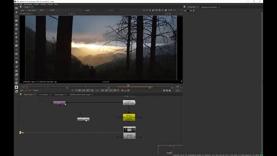Click the bottom-most icon in the left node toolbar
The image size is (277, 156).
click(x=16, y=91)
